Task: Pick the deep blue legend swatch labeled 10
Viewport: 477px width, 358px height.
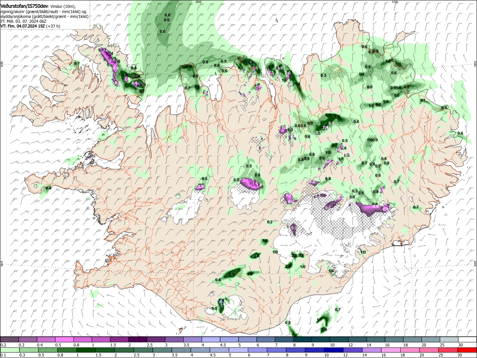Action: pyautogui.click(x=333, y=350)
